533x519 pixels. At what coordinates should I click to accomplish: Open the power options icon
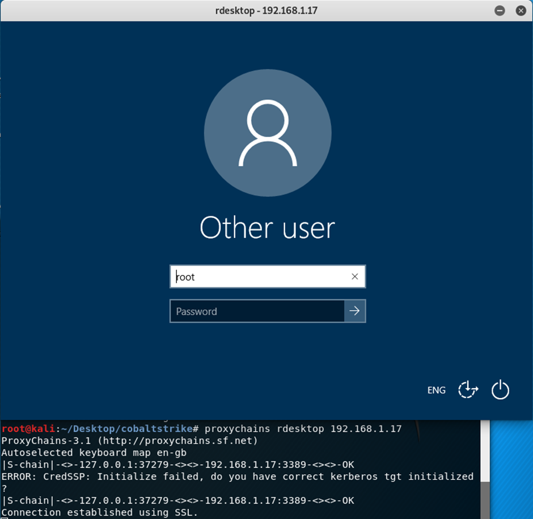(500, 390)
